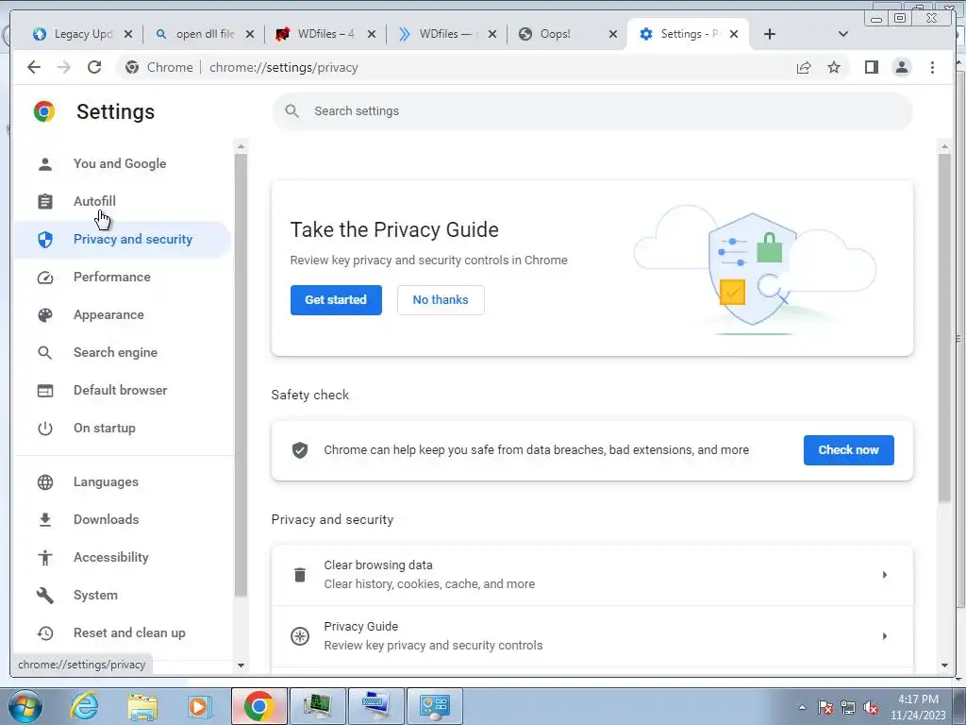Screen dimensions: 966x725
Task: Click the Check now button
Action: 848,450
